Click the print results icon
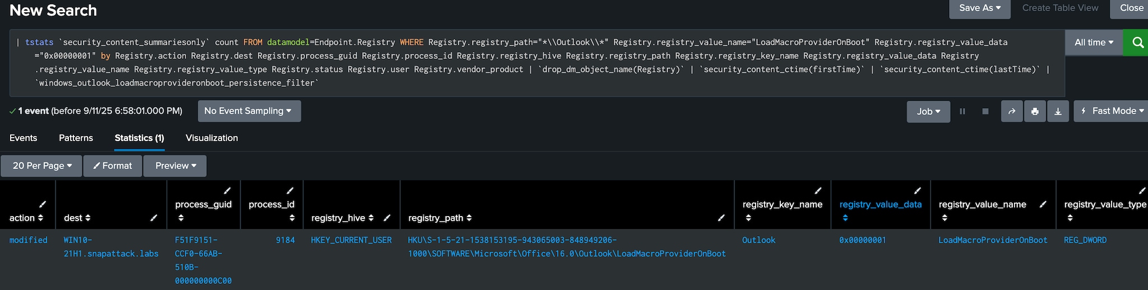Screen dimensions: 1148x290 1035,111
